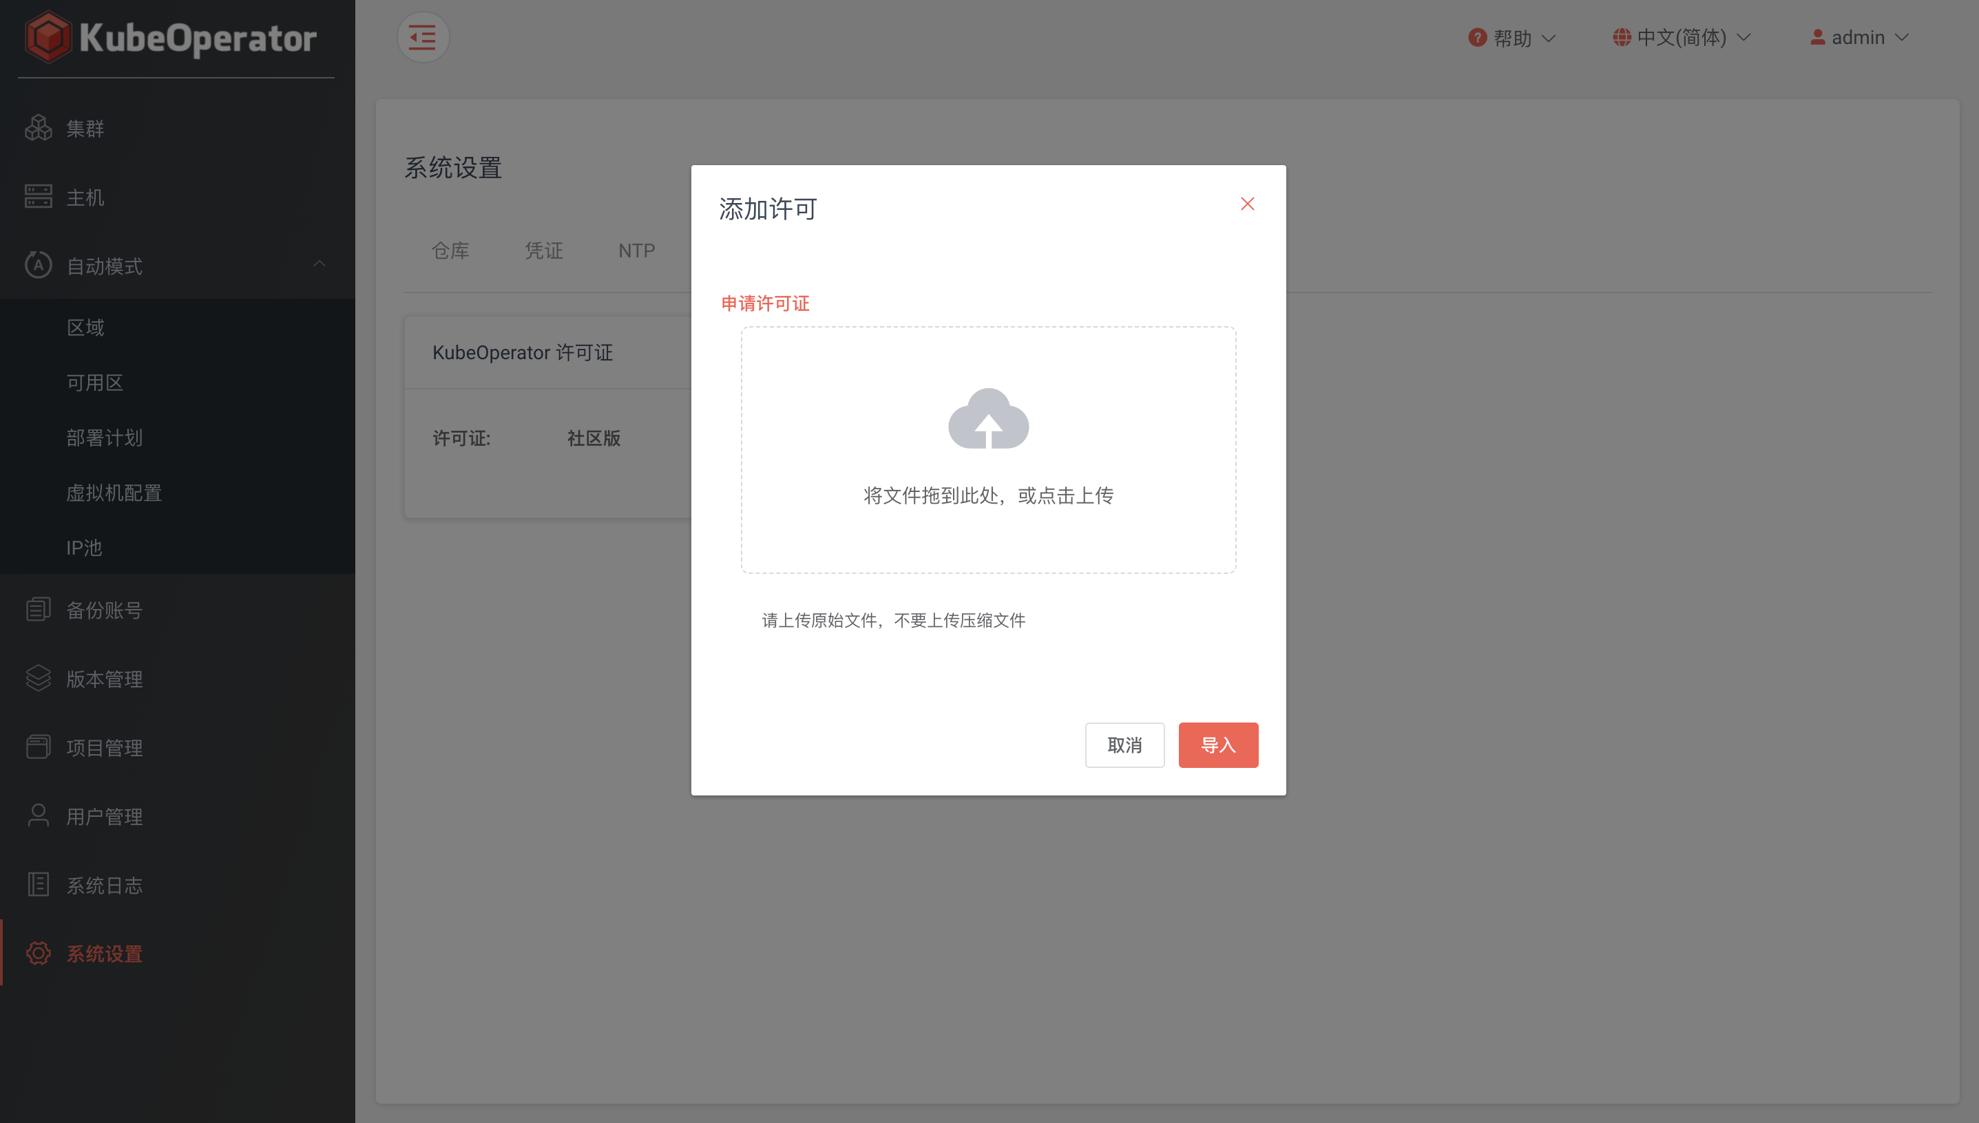
Task: Click the automatic mode icon beside 自动模式
Action: (x=38, y=266)
